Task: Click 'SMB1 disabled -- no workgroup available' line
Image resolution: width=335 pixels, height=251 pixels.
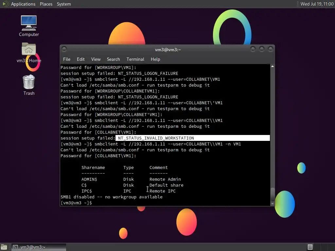Action: coord(112,197)
